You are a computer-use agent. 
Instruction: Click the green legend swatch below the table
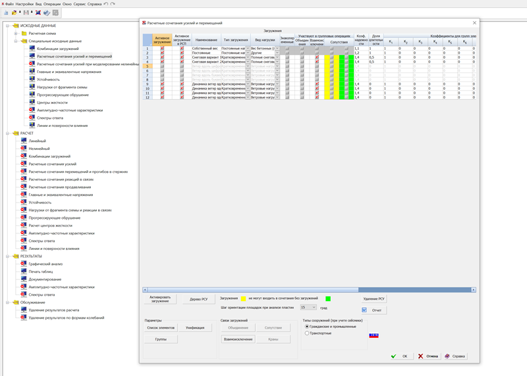pos(328,298)
